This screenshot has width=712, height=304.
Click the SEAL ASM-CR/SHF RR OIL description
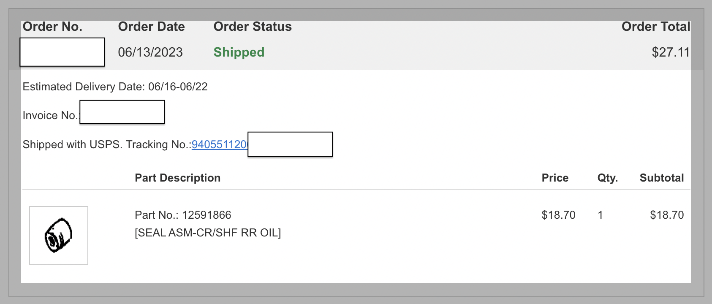207,233
